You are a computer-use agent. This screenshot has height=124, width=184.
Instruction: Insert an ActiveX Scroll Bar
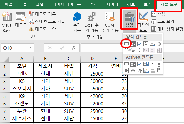pyautogui.click(x=159, y=64)
